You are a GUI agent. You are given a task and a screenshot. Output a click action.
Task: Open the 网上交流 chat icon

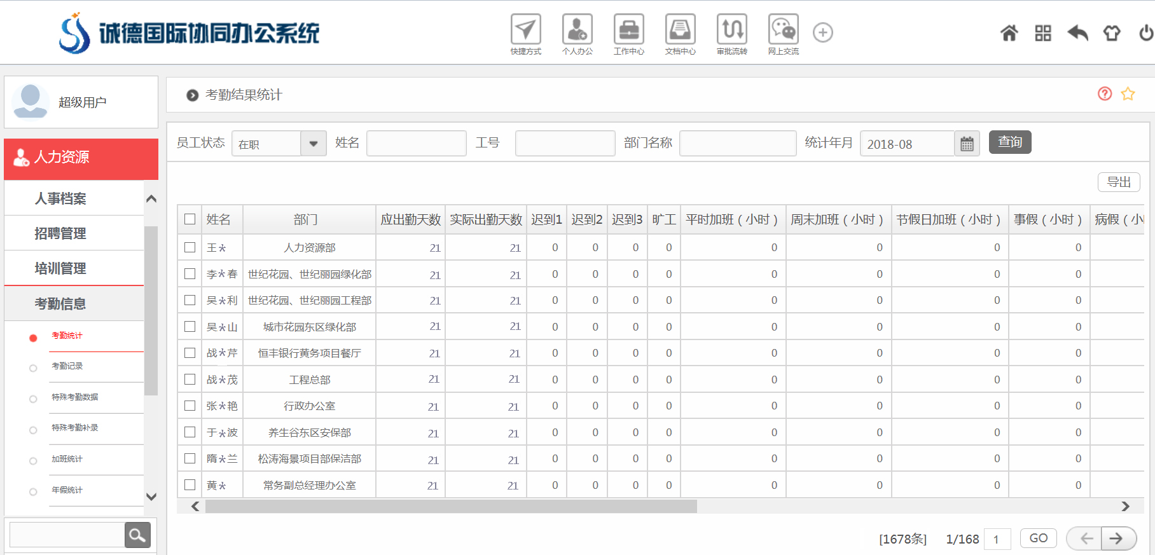click(x=783, y=30)
